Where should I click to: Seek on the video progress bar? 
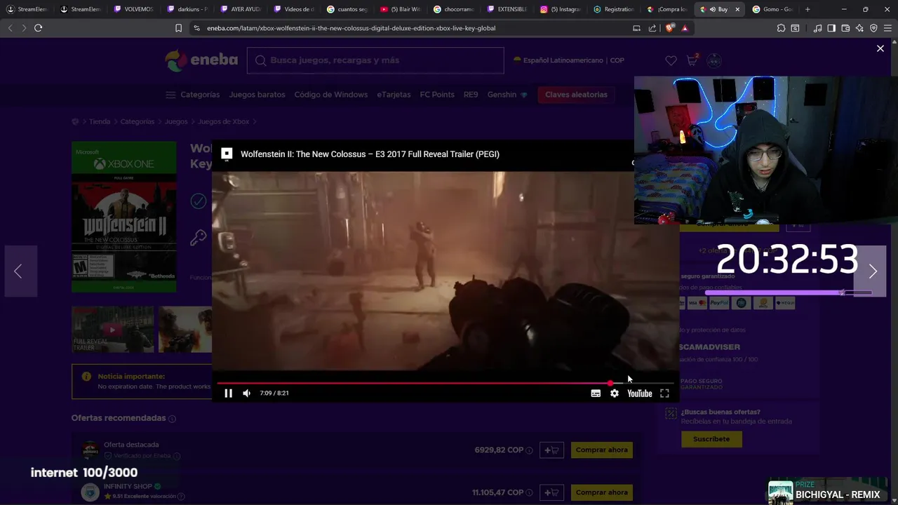(445, 383)
